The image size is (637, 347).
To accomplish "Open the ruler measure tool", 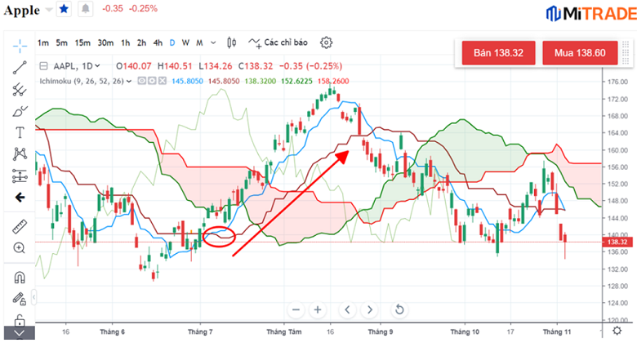I will (x=20, y=226).
